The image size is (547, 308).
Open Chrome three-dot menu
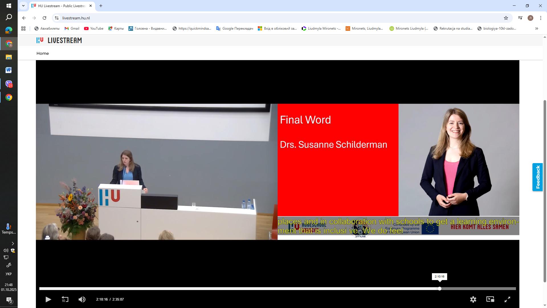tap(540, 18)
